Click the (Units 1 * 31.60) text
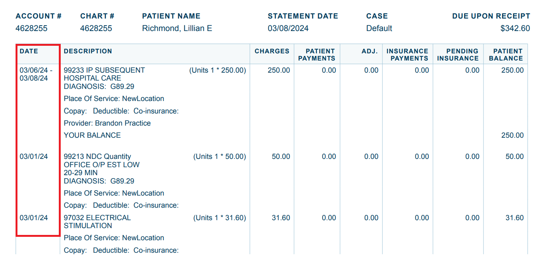543x258 pixels. (x=219, y=218)
